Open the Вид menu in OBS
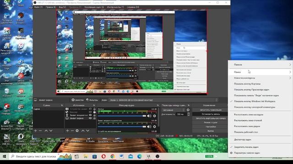 pos(62,7)
